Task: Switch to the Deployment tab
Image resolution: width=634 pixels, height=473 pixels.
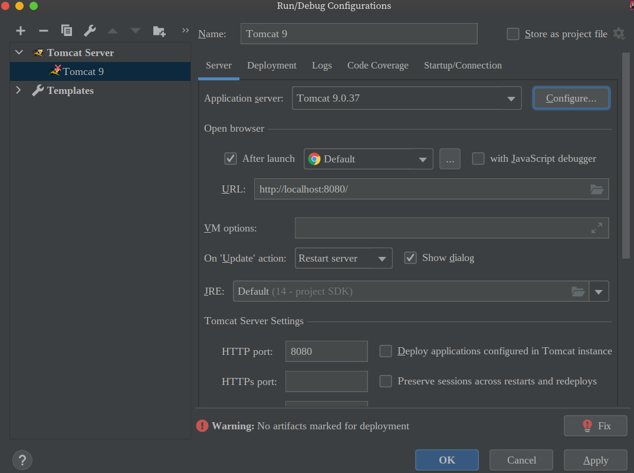Action: pyautogui.click(x=272, y=65)
